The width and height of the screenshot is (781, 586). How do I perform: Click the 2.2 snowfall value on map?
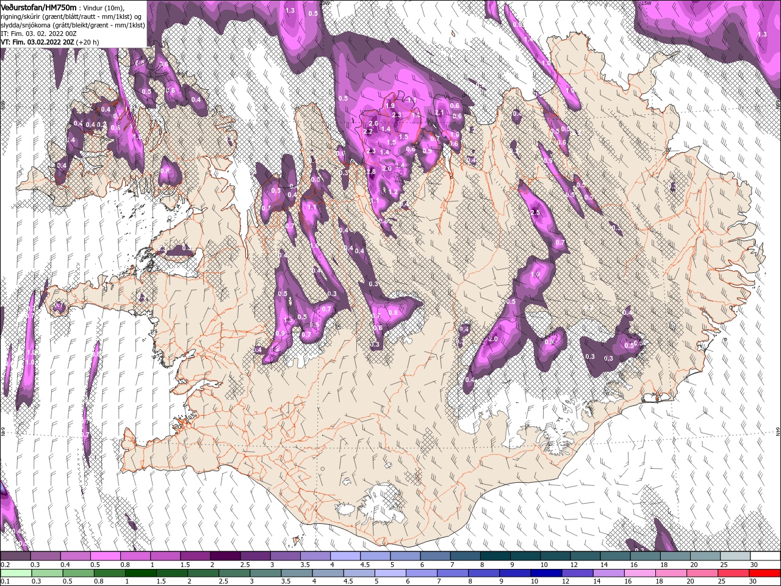coord(367,132)
